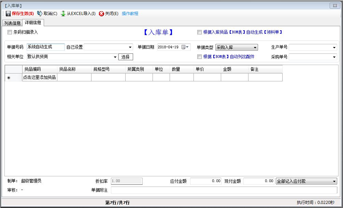Enable 条码扫描录入 checkbox

pos(10,32)
